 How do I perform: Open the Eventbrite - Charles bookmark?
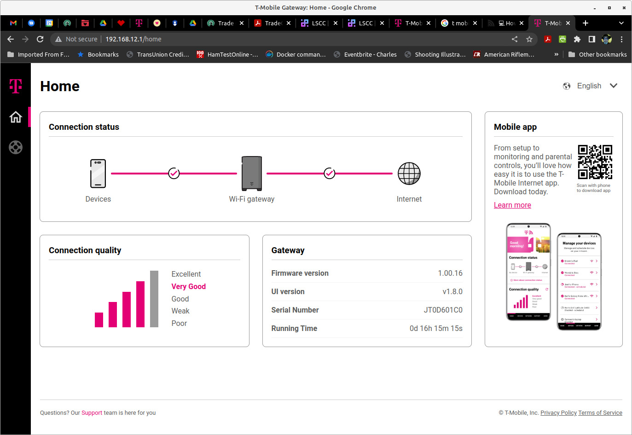[x=365, y=54]
